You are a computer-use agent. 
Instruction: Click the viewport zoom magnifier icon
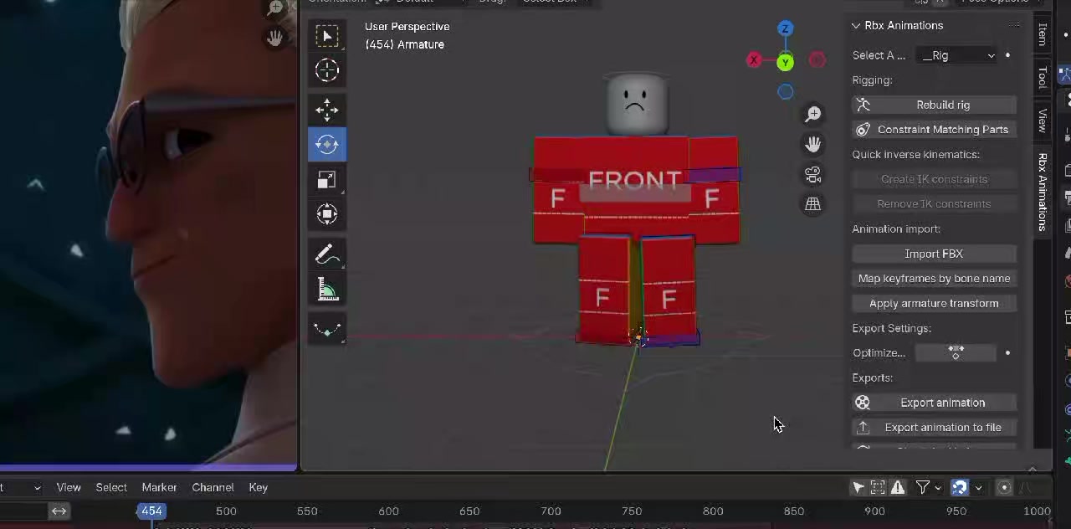click(812, 114)
